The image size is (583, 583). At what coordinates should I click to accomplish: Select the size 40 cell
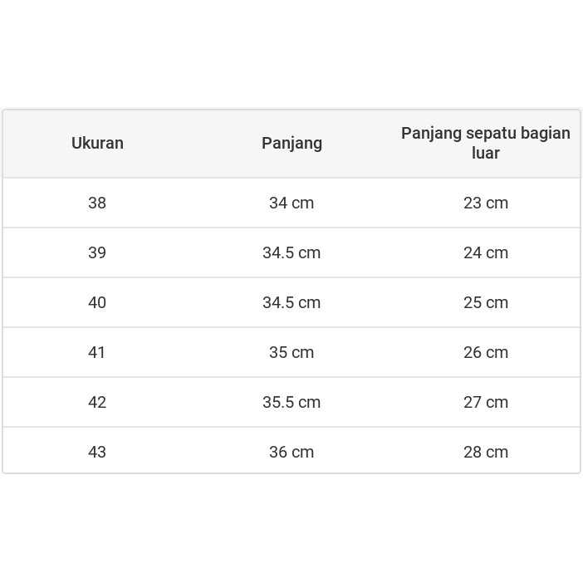[97, 302]
